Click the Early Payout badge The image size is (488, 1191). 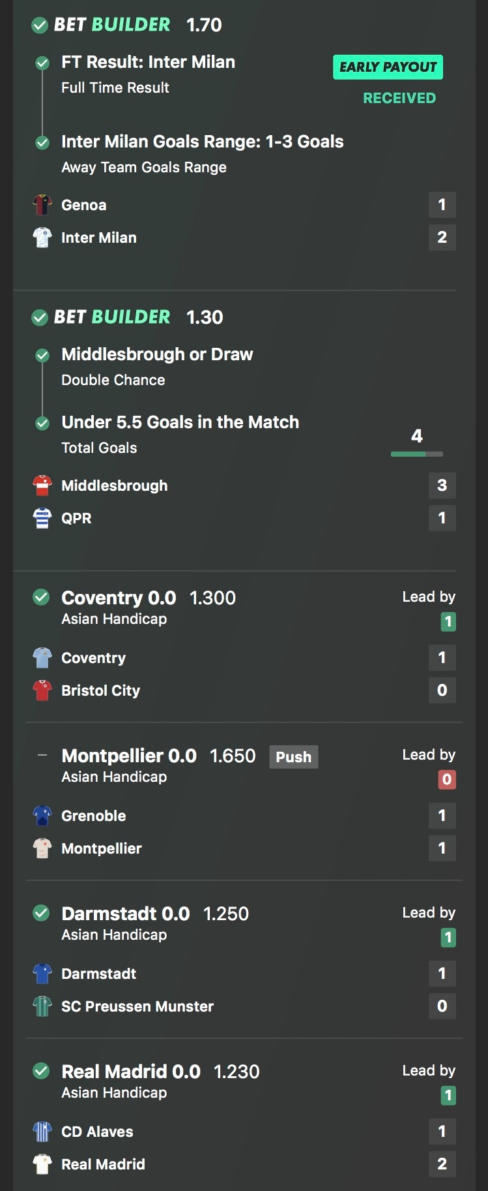[x=388, y=67]
